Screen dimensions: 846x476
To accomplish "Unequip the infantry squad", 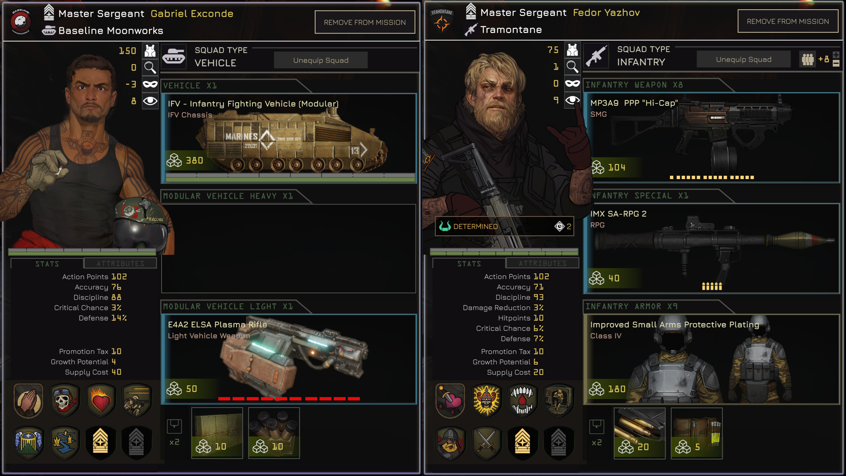I will tap(744, 59).
